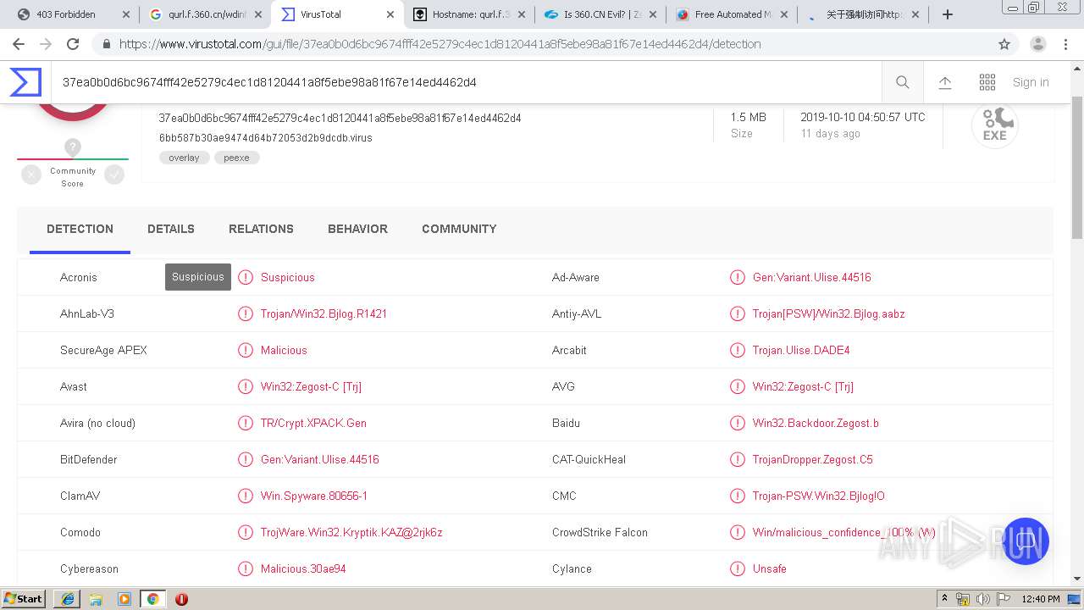Image resolution: width=1084 pixels, height=610 pixels.
Task: Click the alert icon beside Acronis Suspicious
Action: click(x=246, y=277)
